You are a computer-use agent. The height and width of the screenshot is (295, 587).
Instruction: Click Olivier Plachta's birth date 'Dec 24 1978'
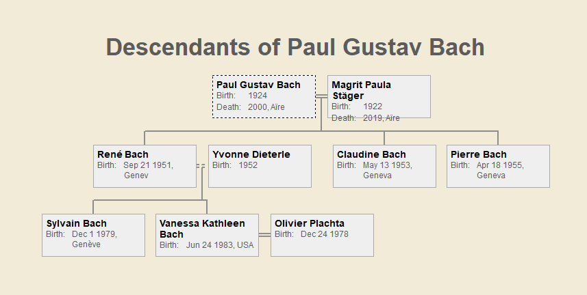pyautogui.click(x=325, y=234)
